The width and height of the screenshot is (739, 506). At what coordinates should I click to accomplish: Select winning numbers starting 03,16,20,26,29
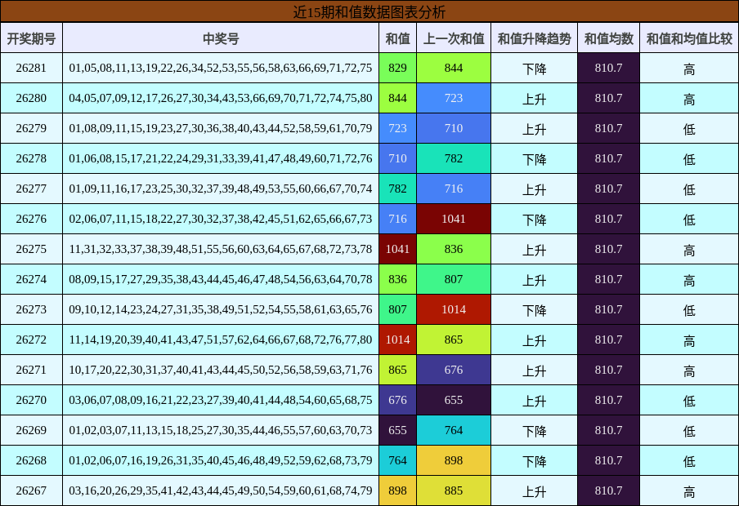[x=221, y=490]
